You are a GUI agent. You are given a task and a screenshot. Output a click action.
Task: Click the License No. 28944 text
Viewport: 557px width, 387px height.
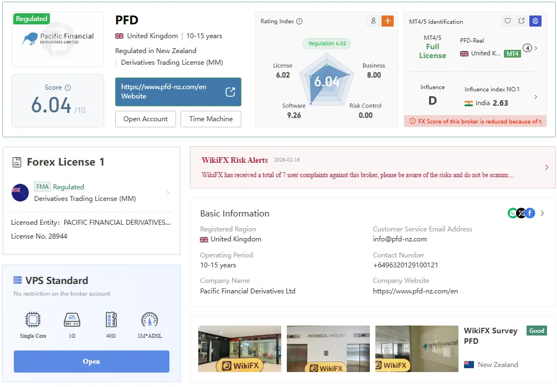(x=39, y=236)
